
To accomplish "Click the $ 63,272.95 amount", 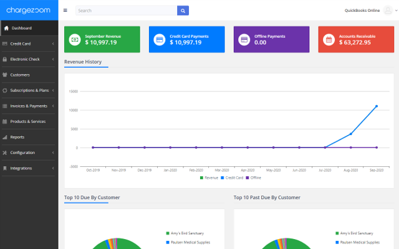I will (x=355, y=42).
